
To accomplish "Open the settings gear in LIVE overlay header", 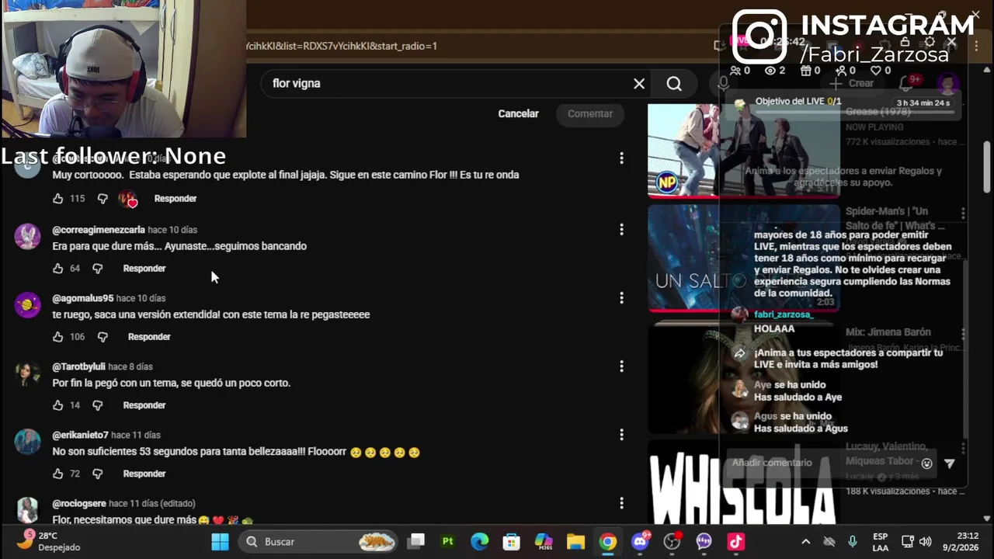I will [x=930, y=42].
